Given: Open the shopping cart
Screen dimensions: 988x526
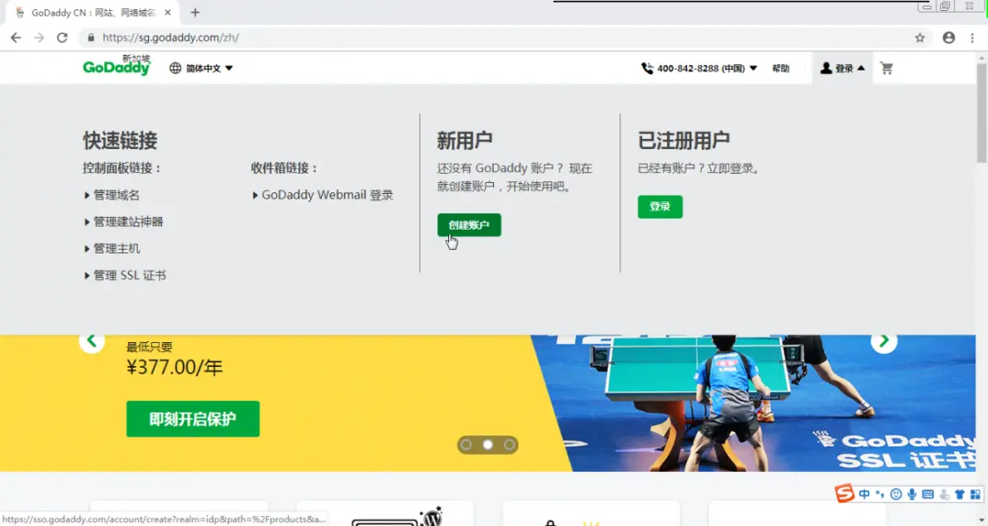Looking at the screenshot, I should [886, 68].
